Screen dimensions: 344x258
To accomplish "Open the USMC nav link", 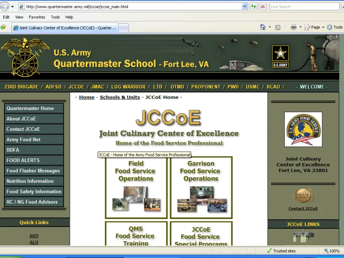I will point(253,87).
